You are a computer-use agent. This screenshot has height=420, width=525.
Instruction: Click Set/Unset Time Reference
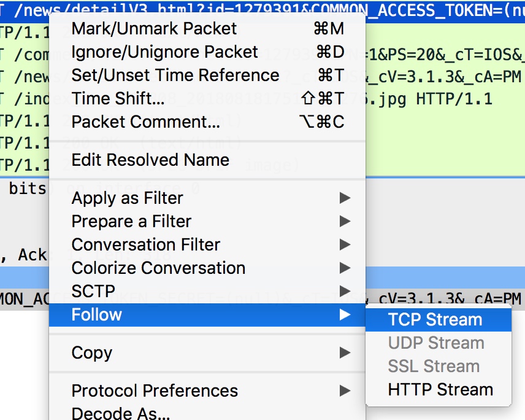(207, 75)
